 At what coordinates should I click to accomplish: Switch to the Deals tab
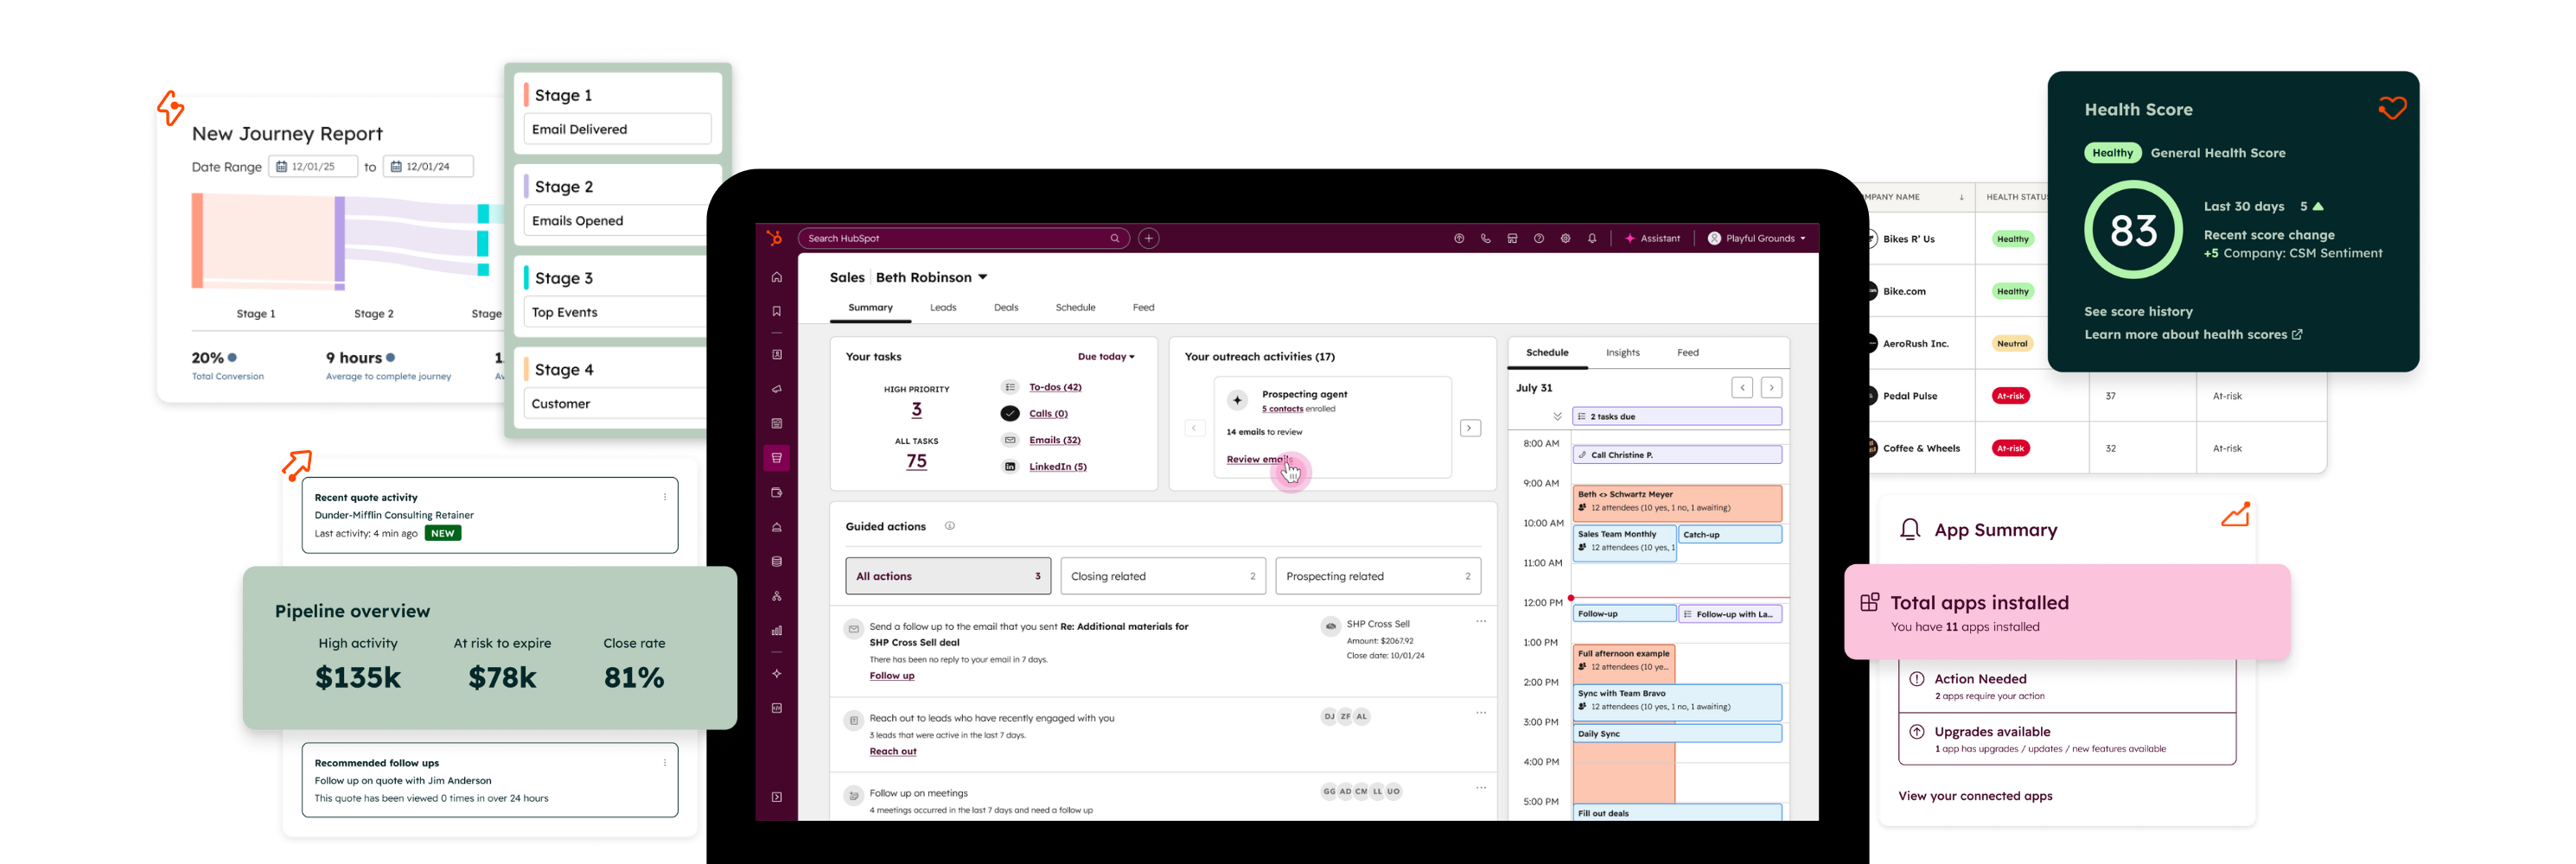click(x=1005, y=308)
